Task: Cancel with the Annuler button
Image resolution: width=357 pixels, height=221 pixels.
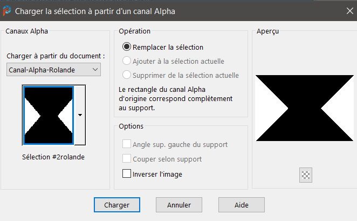Action: [180, 205]
